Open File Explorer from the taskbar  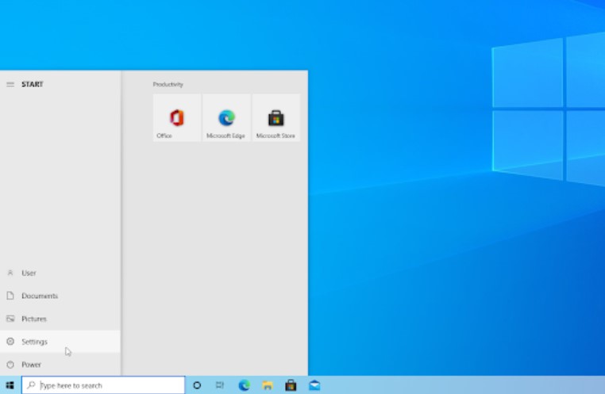[x=268, y=385]
